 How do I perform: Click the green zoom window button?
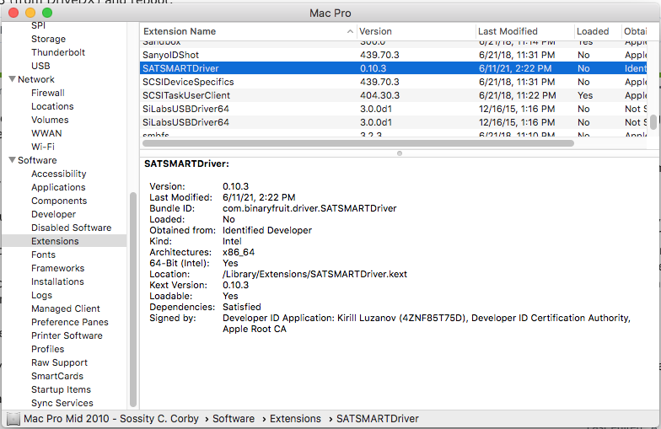click(x=47, y=13)
